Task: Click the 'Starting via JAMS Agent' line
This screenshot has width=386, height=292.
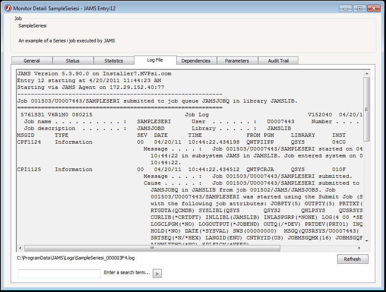Action: click(91, 87)
